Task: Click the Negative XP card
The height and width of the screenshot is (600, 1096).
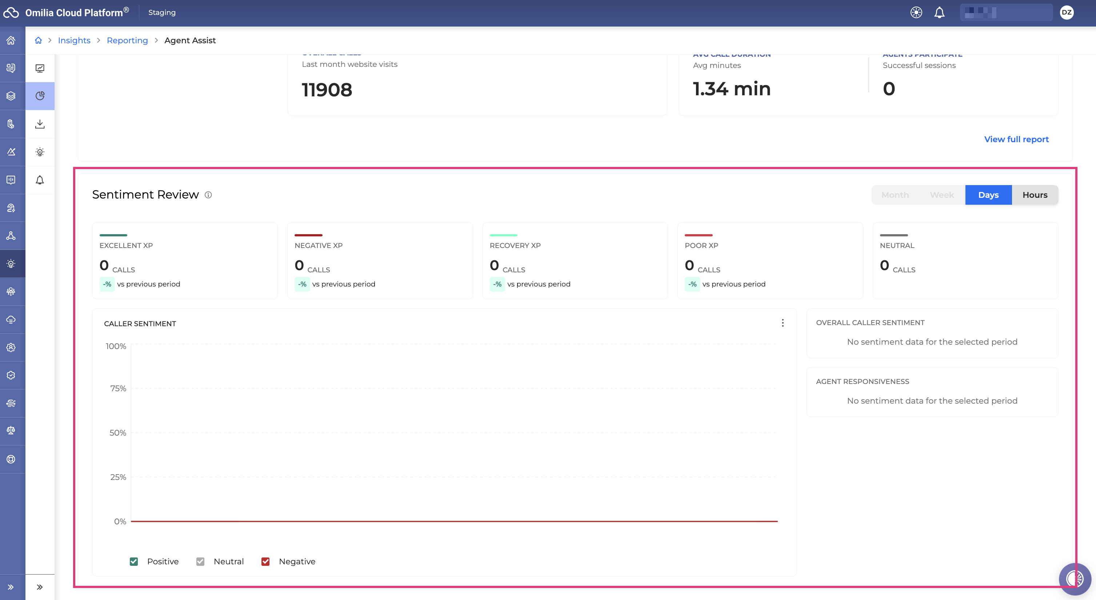Action: click(380, 260)
